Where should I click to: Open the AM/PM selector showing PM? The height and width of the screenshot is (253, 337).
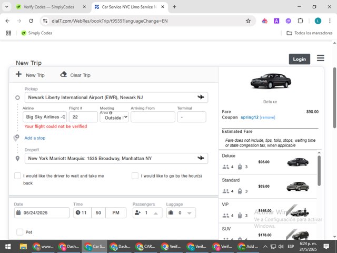[116, 213]
